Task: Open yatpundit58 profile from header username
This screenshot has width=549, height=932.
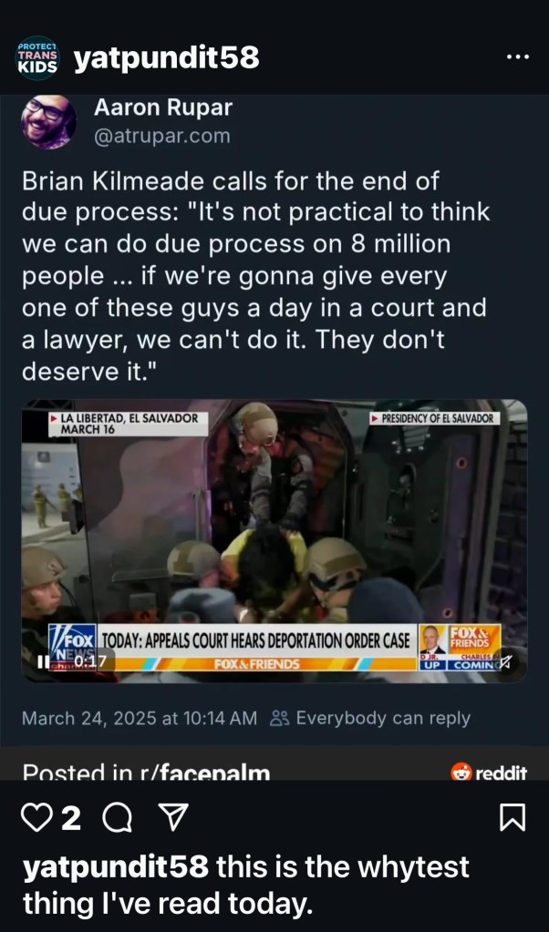Action: (167, 57)
